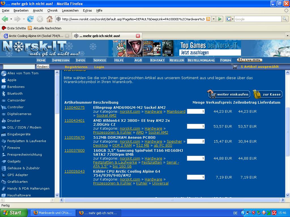Click the RSS feed icon in address bar

[x=208, y=19]
